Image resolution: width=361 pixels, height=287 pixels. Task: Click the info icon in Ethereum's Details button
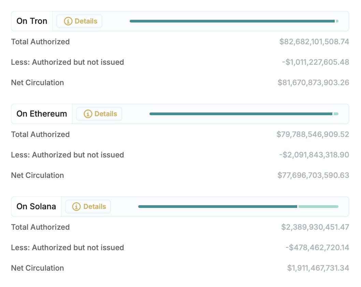(x=88, y=114)
